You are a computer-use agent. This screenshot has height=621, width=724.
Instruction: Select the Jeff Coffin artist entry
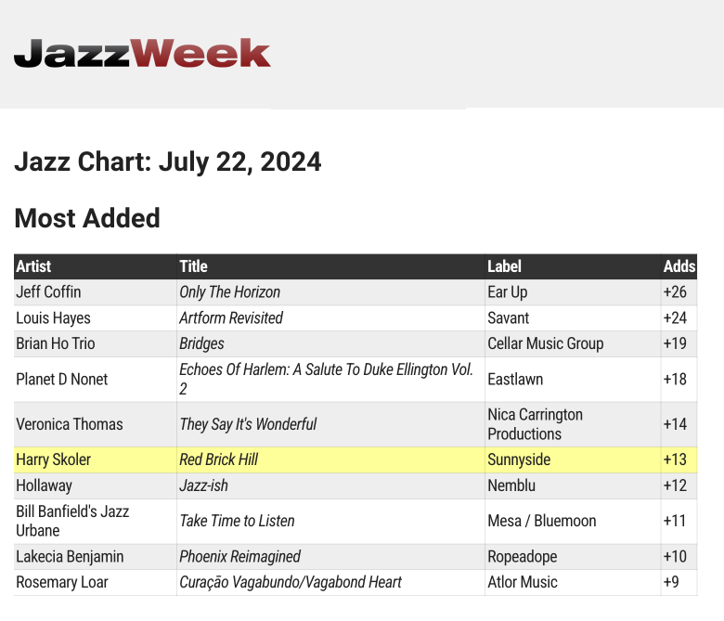(x=48, y=292)
